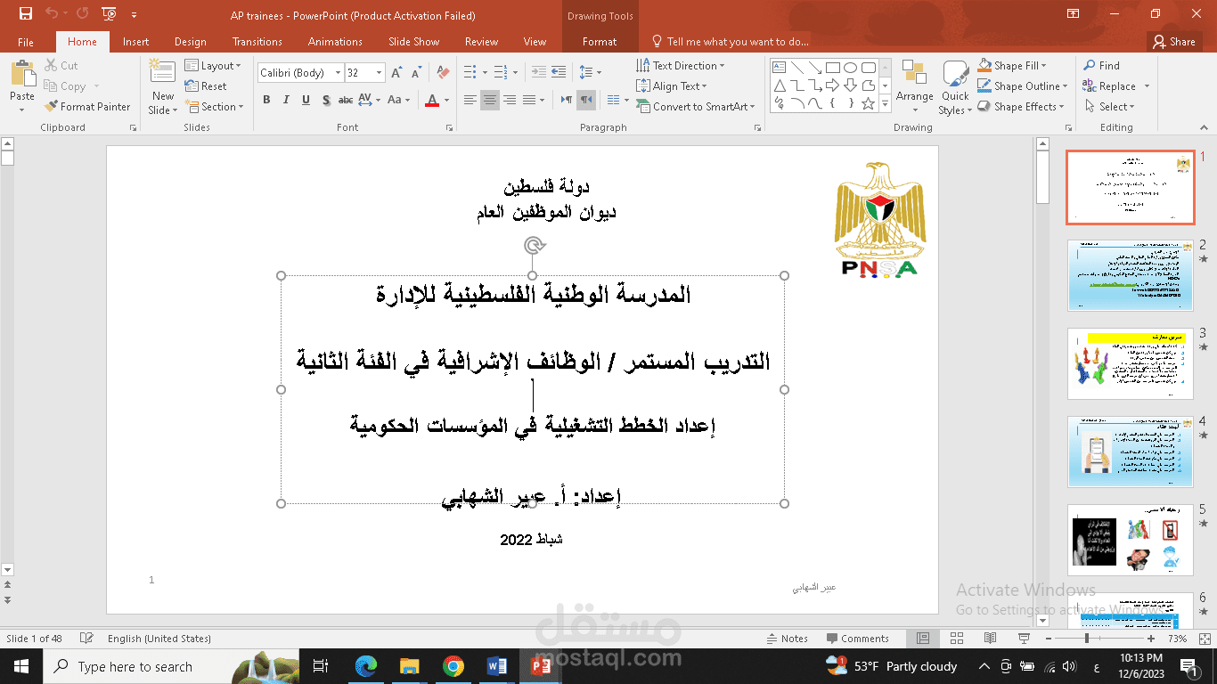This screenshot has height=684, width=1217.
Task: Pick the oval shape from the gallery
Action: pos(851,68)
